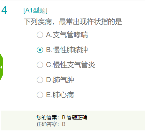Click the A.支气管哮喘 option label
The width and height of the screenshot is (145, 132).
pyautogui.click(x=67, y=35)
